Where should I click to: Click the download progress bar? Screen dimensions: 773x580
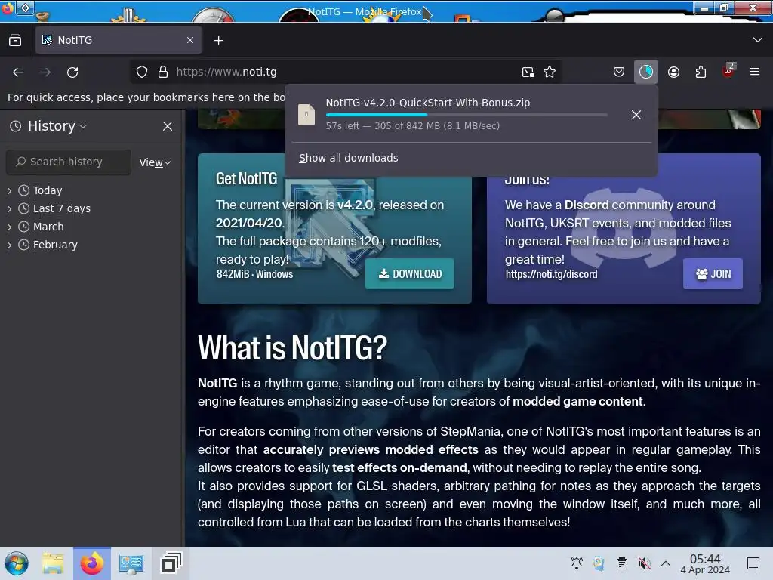(x=467, y=115)
